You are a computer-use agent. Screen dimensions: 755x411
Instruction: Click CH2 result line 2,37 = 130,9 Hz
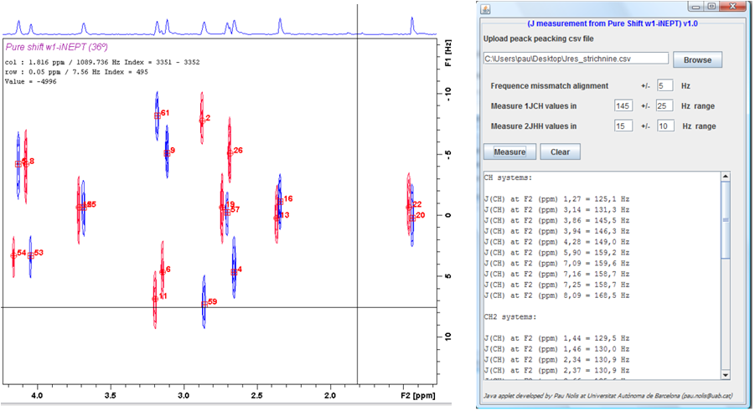point(556,370)
